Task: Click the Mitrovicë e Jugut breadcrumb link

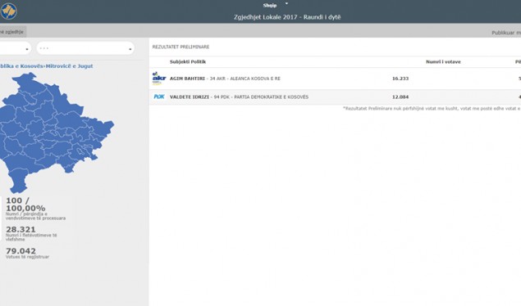Action: coord(69,66)
